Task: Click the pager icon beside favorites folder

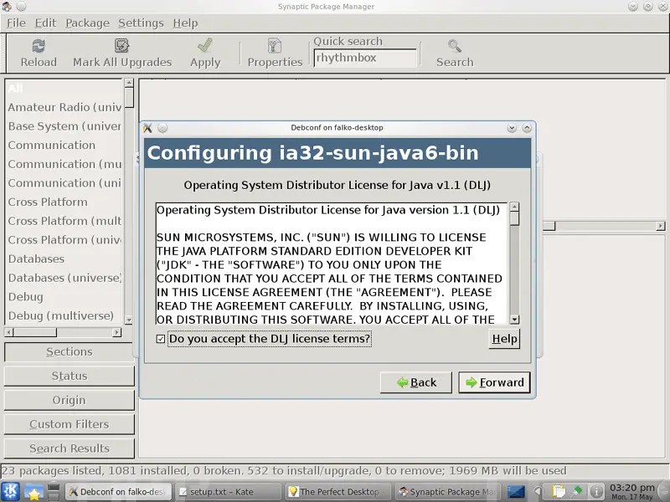Action: [x=54, y=492]
